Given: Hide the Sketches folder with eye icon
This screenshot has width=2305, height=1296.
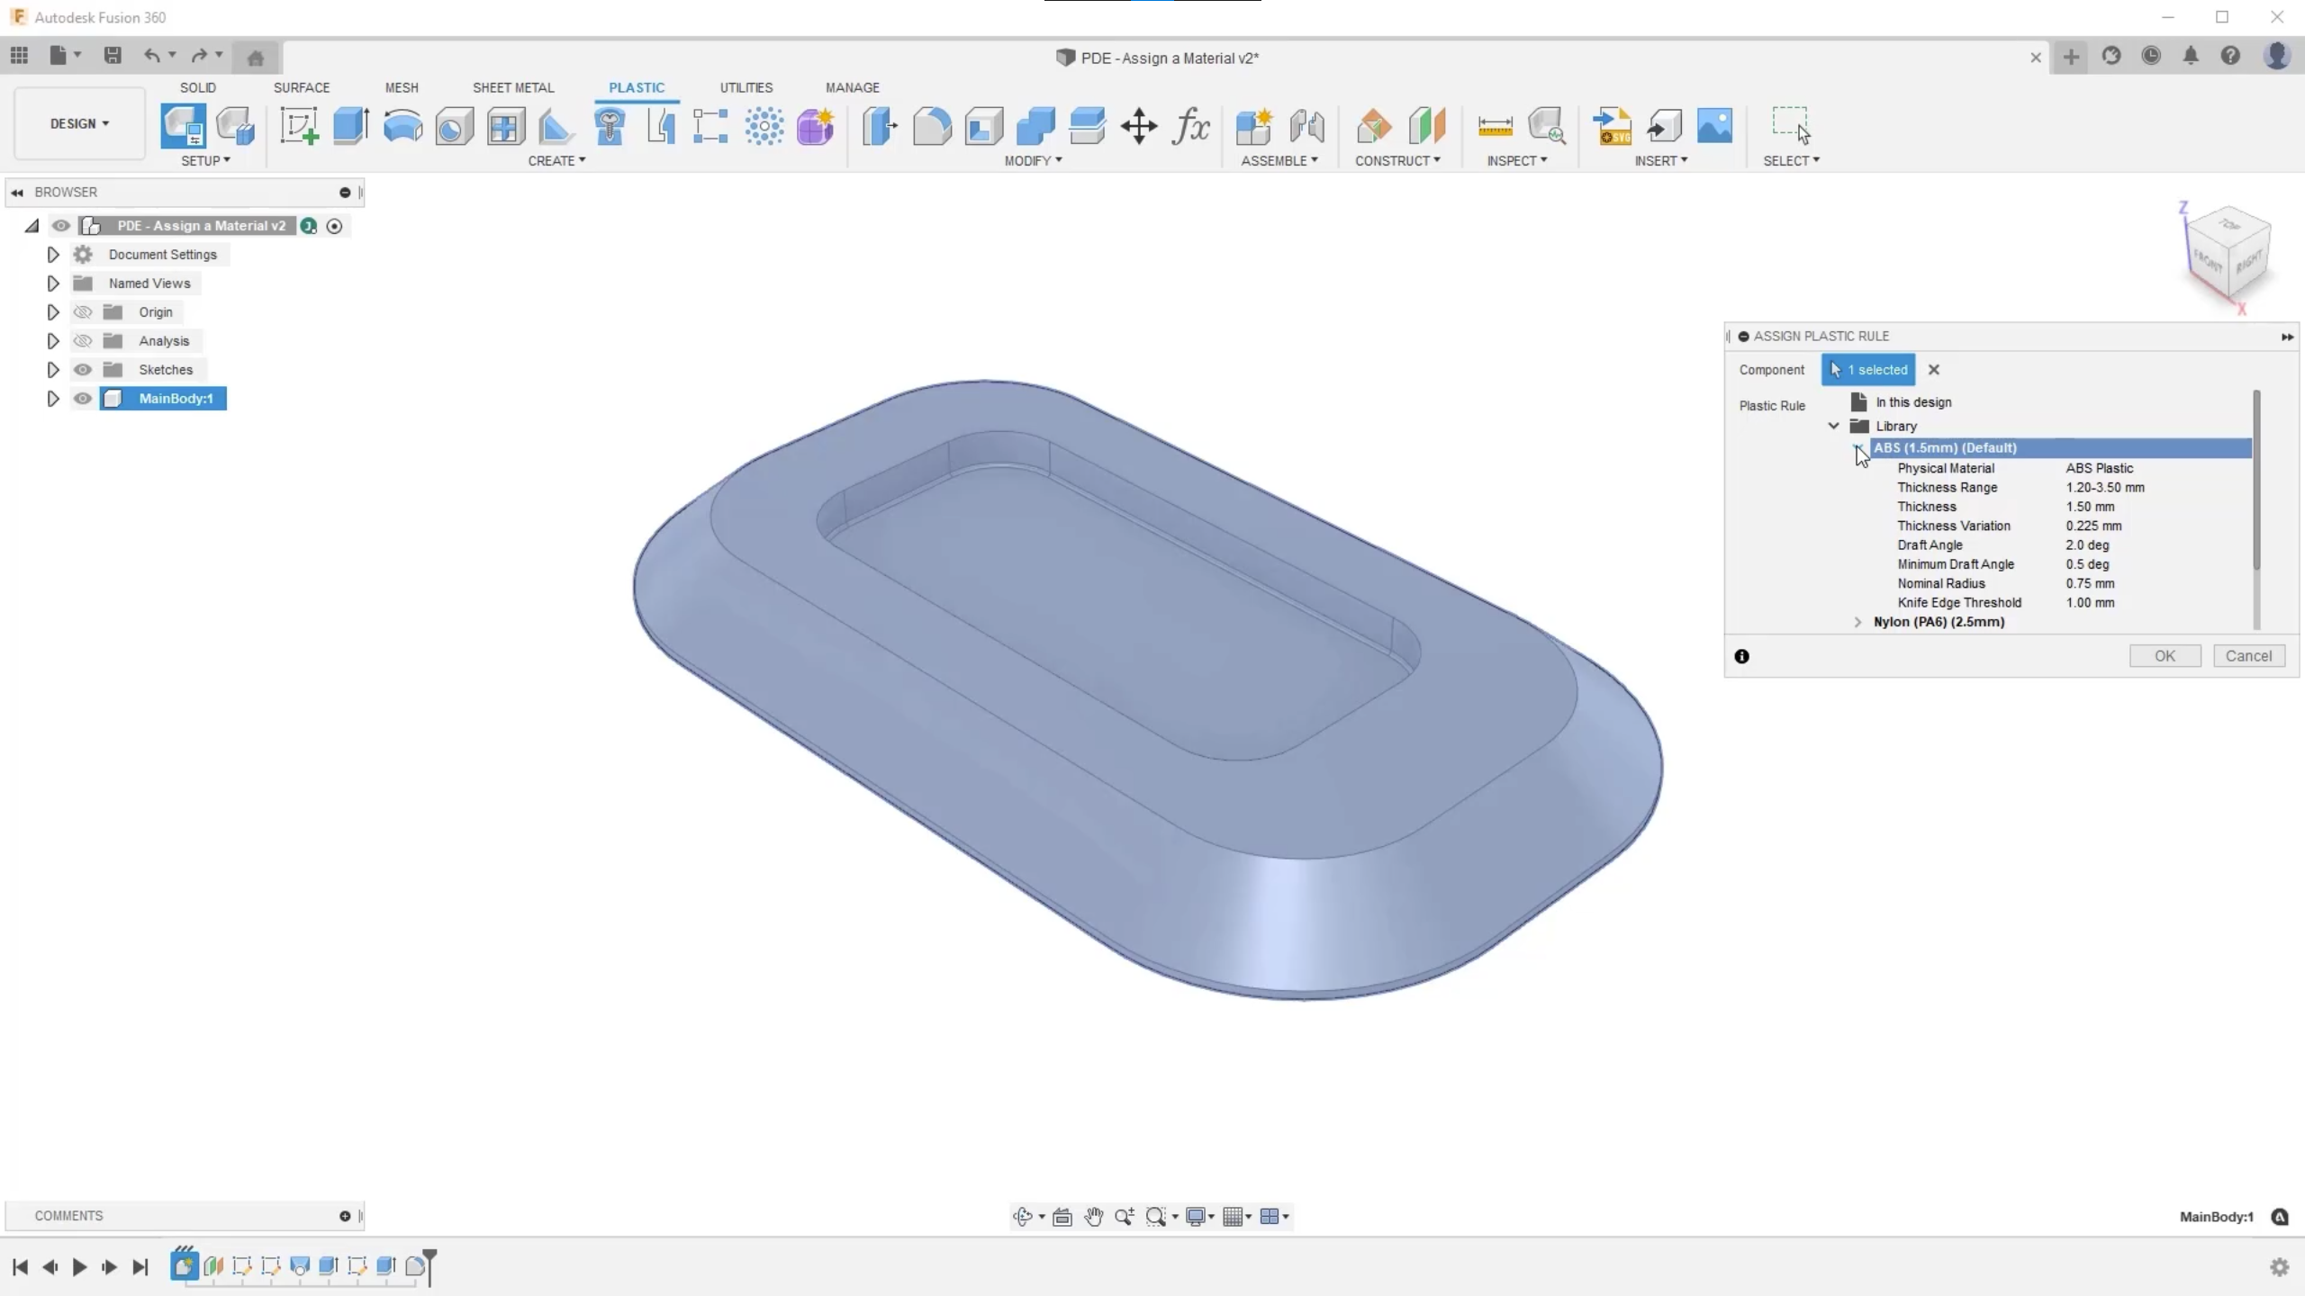Looking at the screenshot, I should (83, 370).
